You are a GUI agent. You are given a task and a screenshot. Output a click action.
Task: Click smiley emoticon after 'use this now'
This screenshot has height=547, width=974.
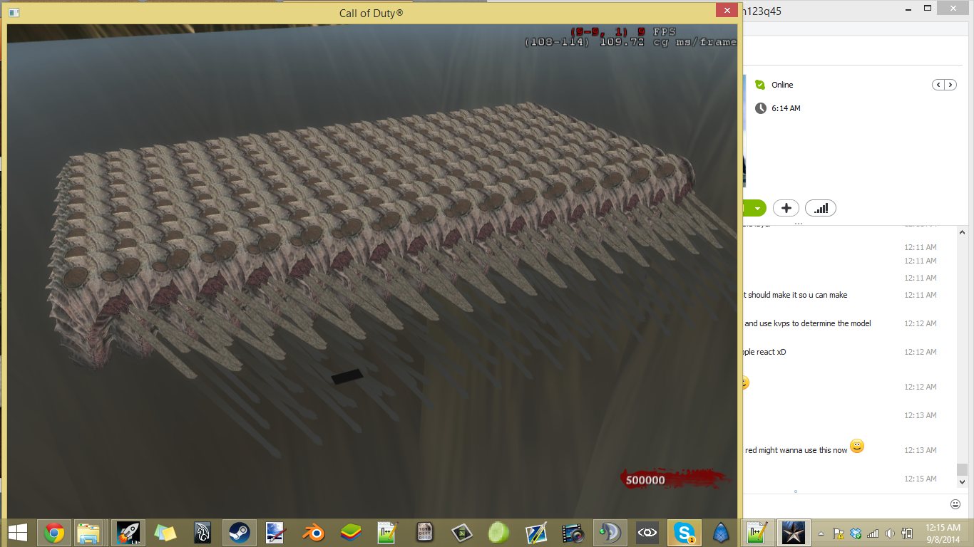tap(857, 446)
